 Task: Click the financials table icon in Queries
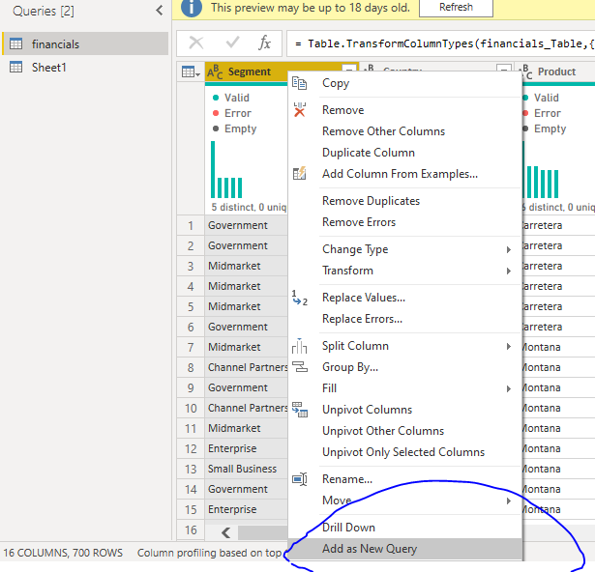tap(15, 44)
